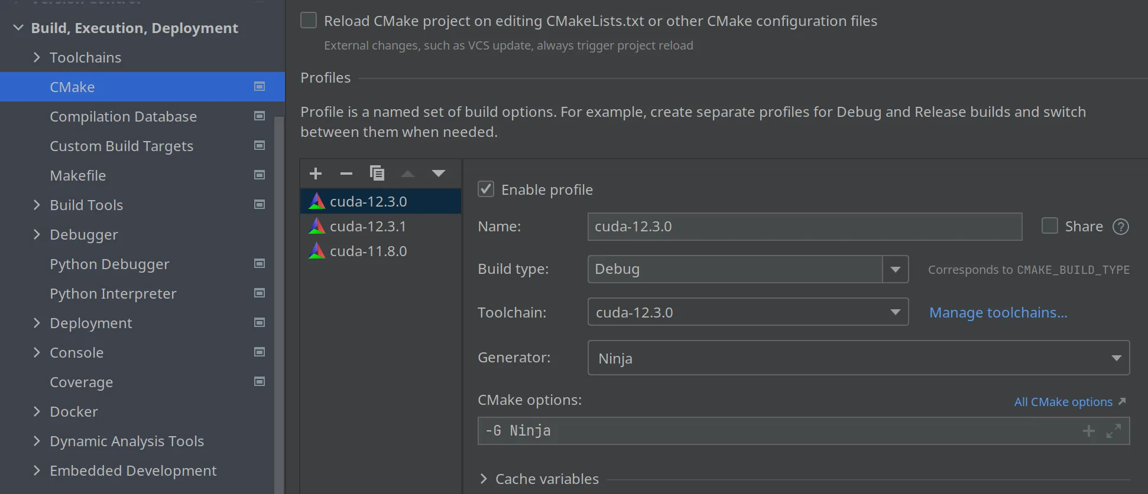Select cuda-11.8.0 profile in list
The image size is (1148, 494).
coord(381,251)
